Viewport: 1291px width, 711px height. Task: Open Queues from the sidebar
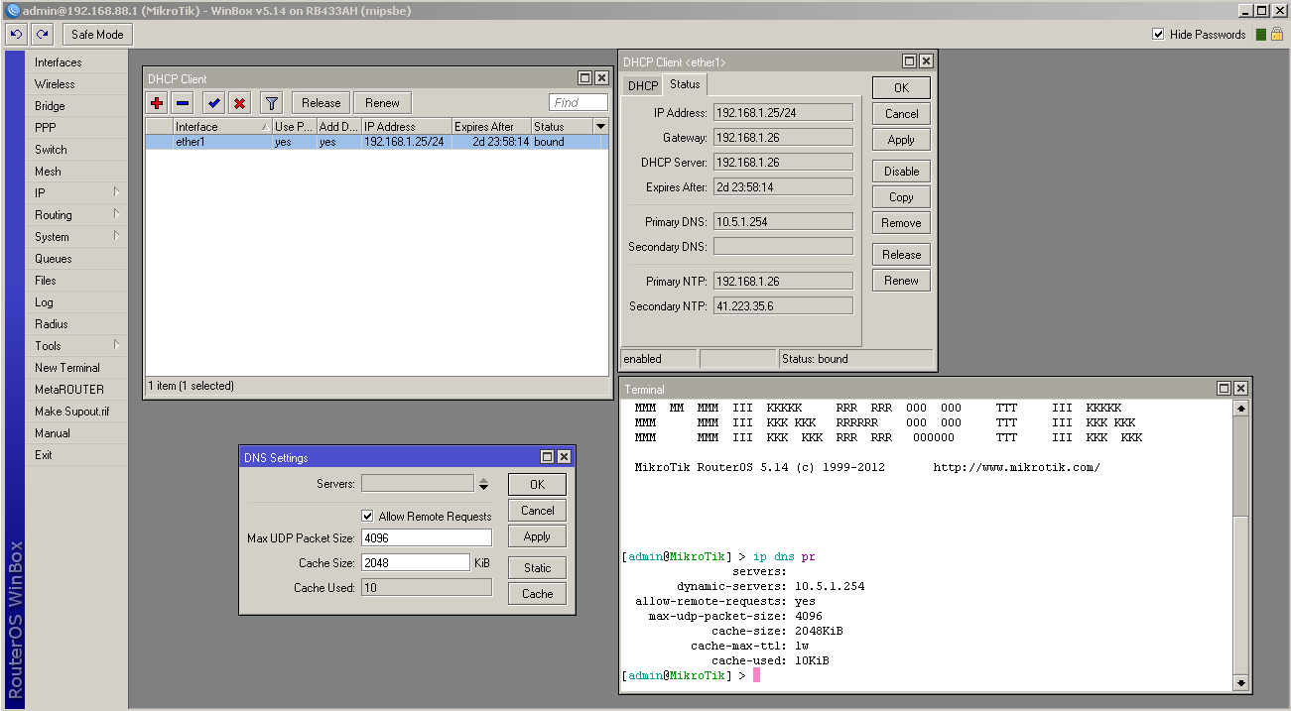pos(76,259)
